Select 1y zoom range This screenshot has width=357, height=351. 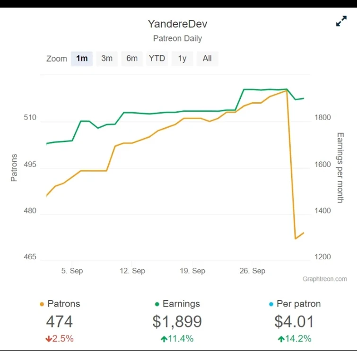tap(182, 59)
